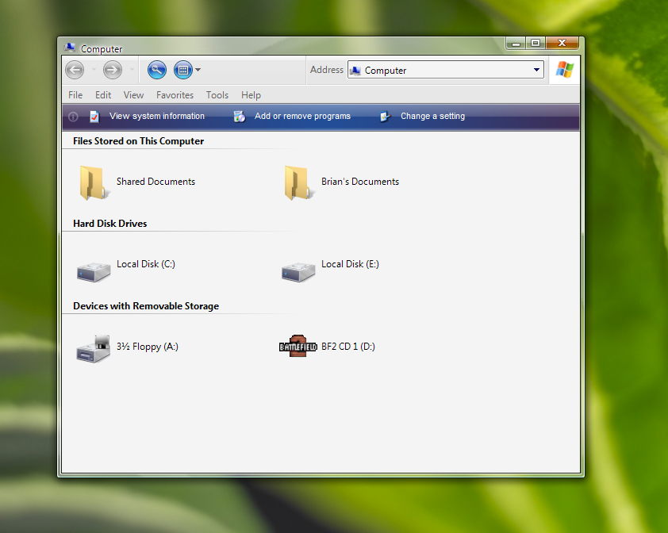Click the Views icon button
Viewport: 668px width, 533px height.
(182, 70)
